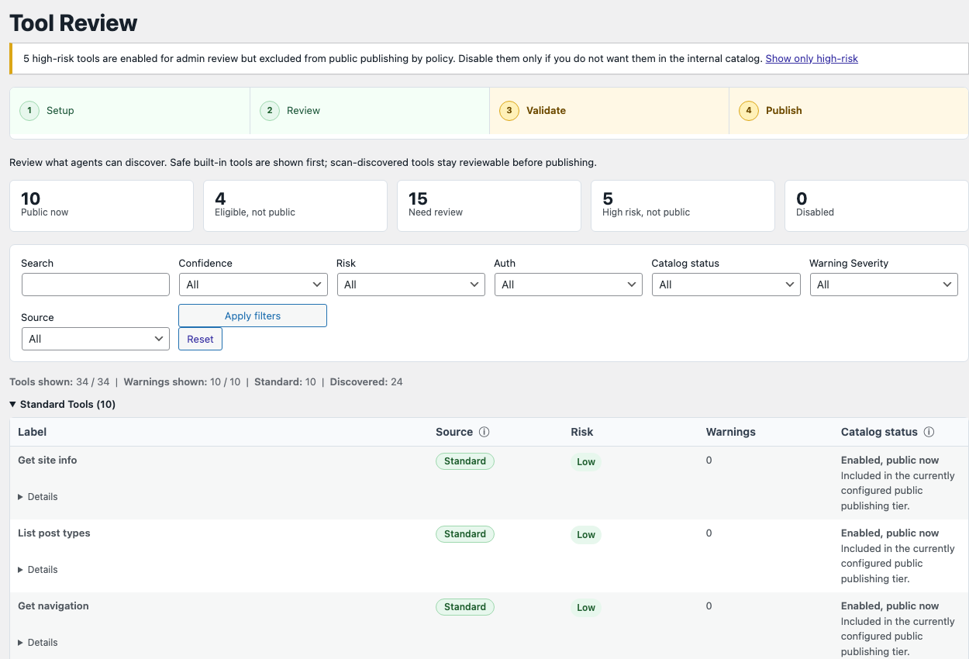Select the Disabled summary card

click(x=877, y=205)
